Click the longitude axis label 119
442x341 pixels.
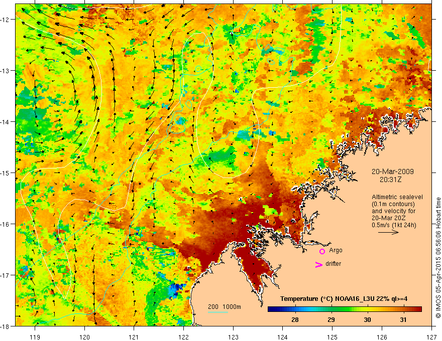35,337
